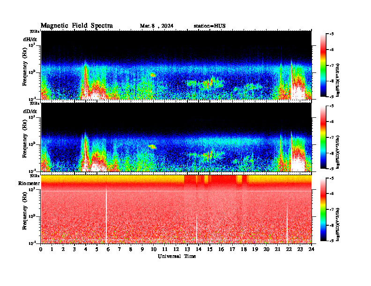Click the white vertical spike near hour 6 in Riometer
This screenshot has height=286, width=371.
coord(106,215)
